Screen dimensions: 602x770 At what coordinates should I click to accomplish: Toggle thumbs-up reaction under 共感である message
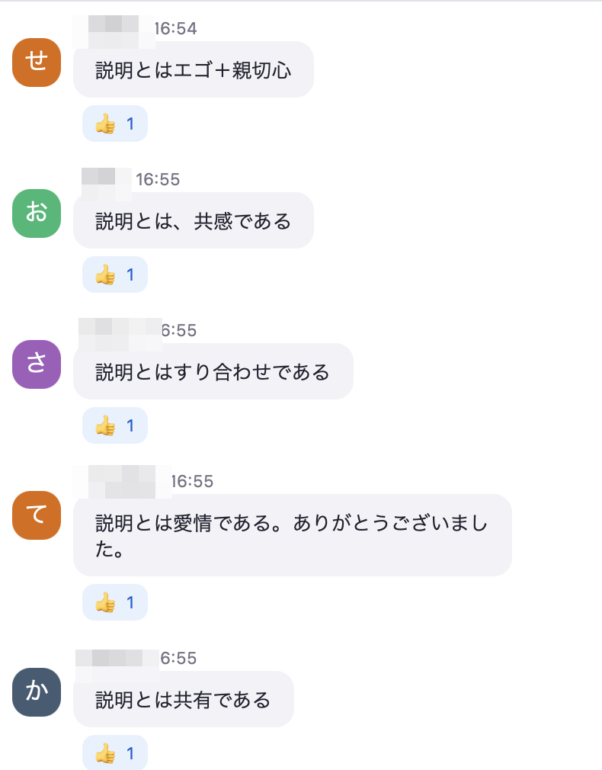[x=114, y=274]
